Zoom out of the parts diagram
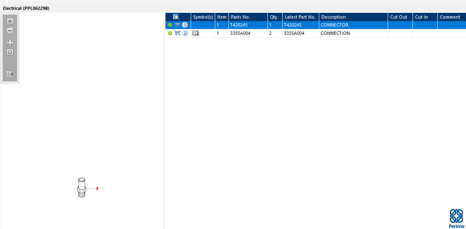466x229 pixels. 10,31
